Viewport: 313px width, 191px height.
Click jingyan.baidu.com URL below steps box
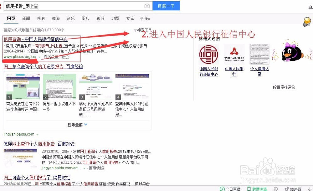click(19, 134)
